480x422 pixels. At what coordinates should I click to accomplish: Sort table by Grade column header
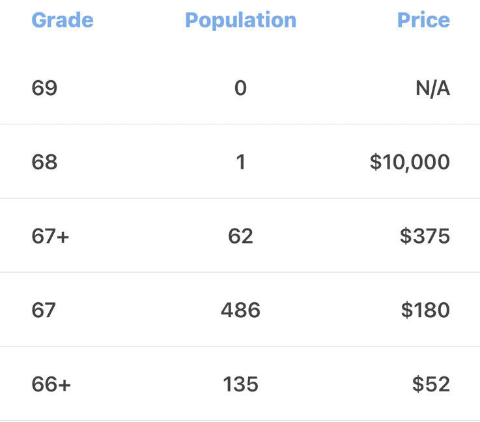(63, 20)
